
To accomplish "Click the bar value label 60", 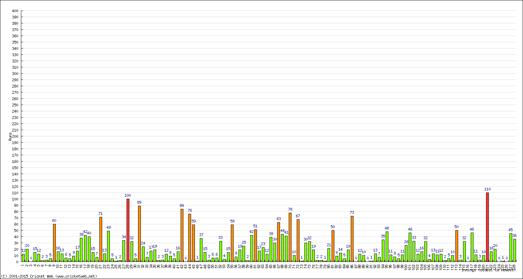I will coord(54,220).
